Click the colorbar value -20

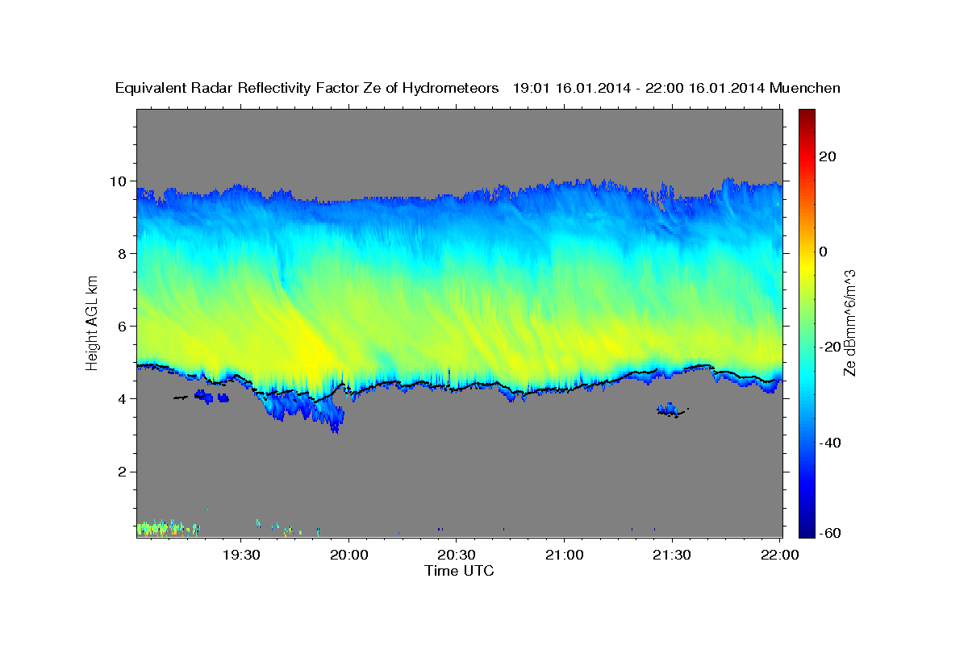click(x=831, y=347)
